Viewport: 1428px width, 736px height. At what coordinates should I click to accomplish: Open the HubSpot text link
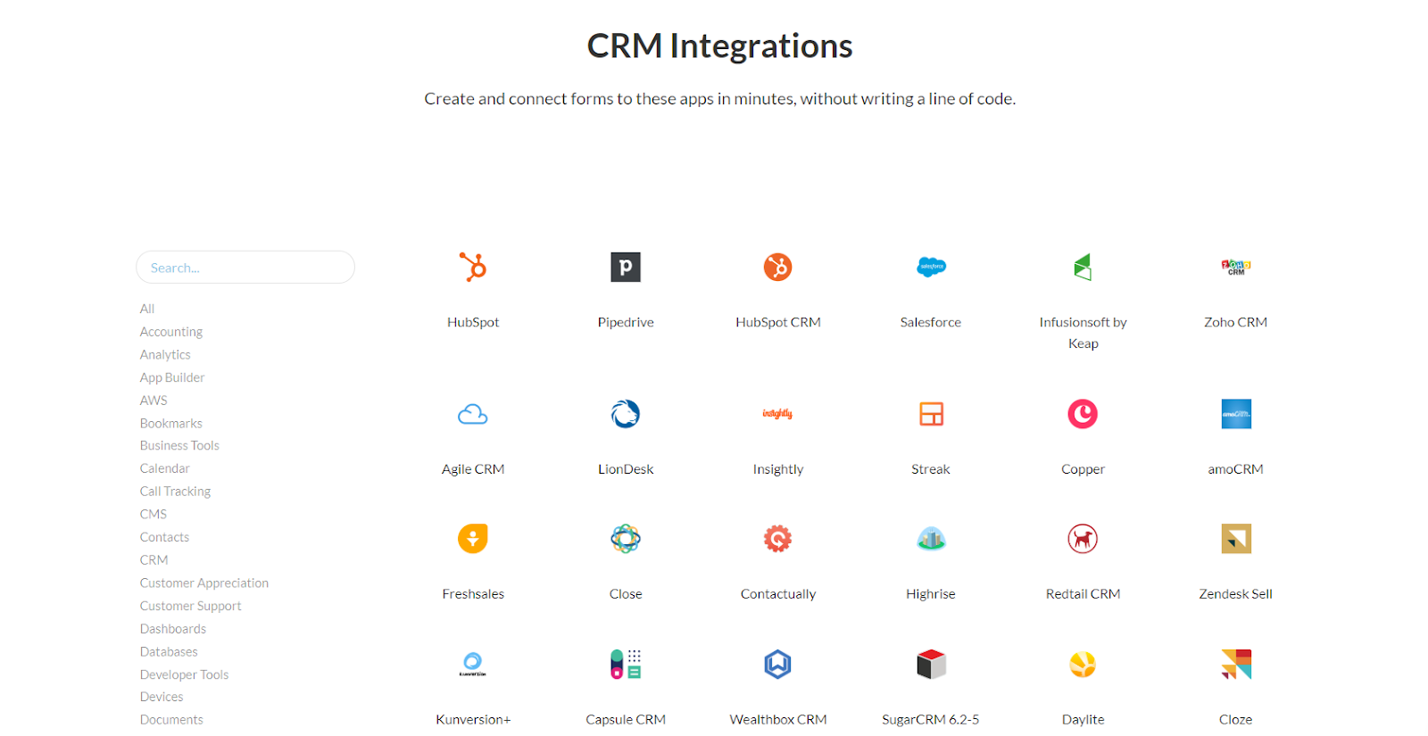[x=473, y=323]
